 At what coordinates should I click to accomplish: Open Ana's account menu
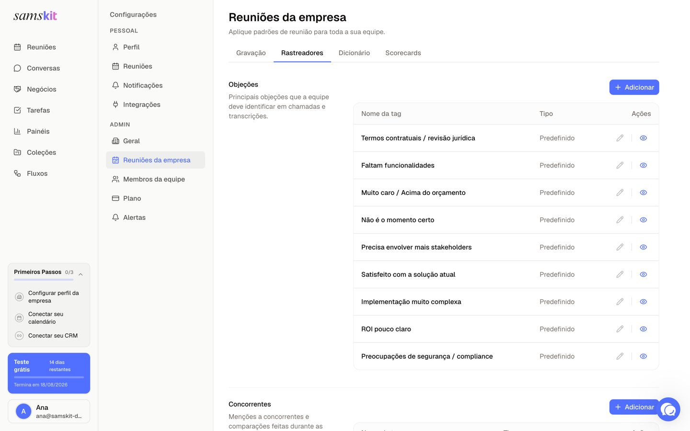(49, 411)
